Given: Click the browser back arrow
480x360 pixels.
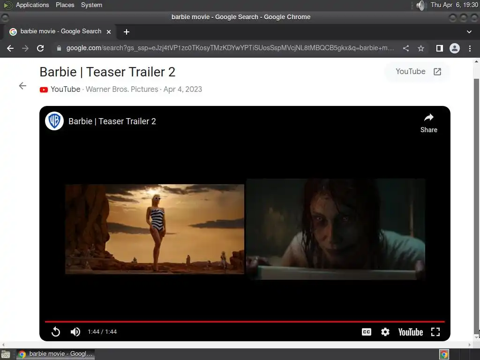Looking at the screenshot, I should [x=10, y=48].
